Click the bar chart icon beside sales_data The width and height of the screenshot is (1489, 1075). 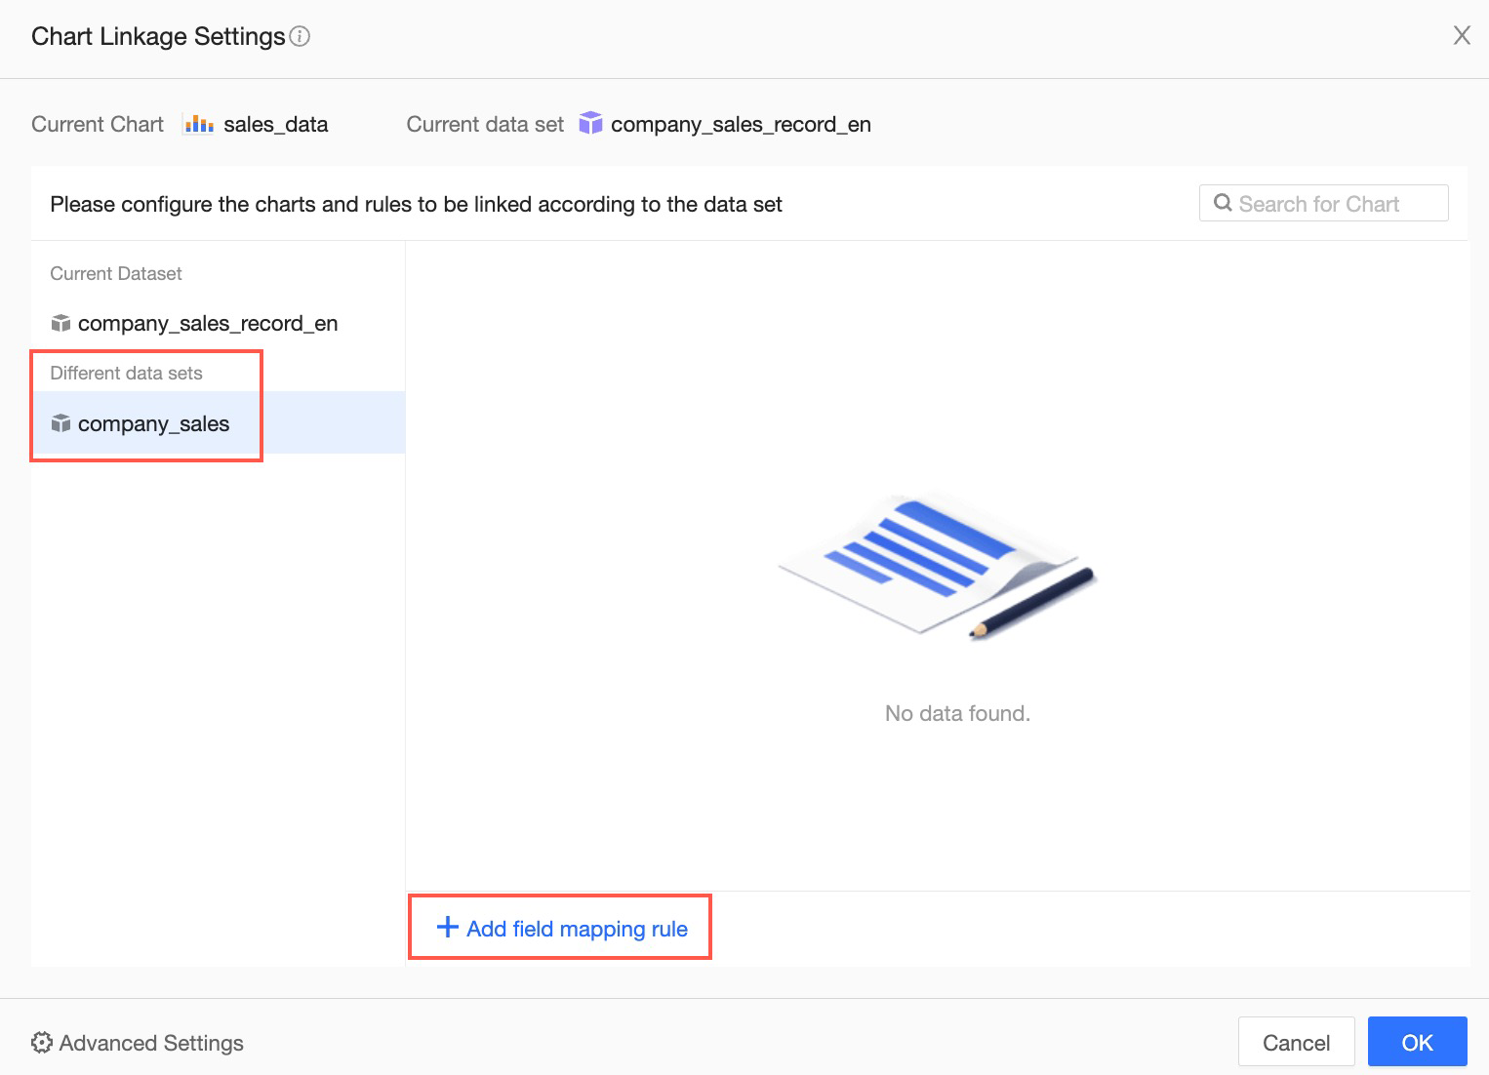[x=199, y=124]
